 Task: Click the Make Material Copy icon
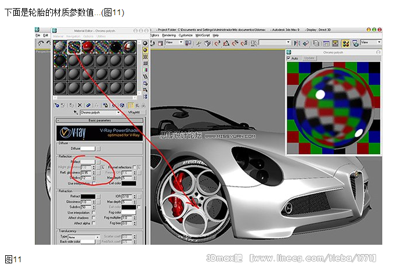[x=88, y=105]
